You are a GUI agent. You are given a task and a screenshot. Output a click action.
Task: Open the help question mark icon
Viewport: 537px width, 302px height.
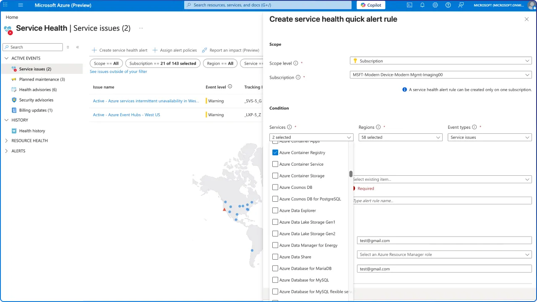point(448,5)
